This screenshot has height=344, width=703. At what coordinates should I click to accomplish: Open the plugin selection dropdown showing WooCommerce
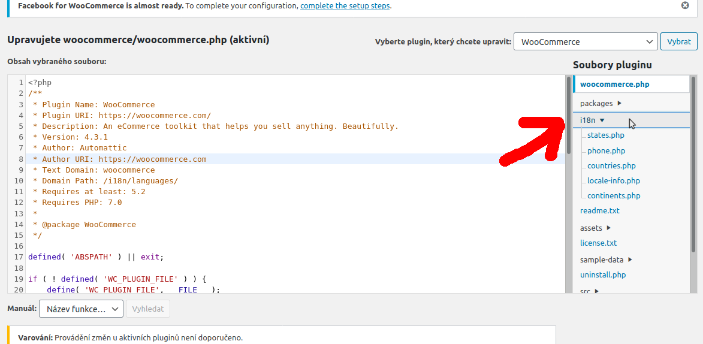point(586,42)
